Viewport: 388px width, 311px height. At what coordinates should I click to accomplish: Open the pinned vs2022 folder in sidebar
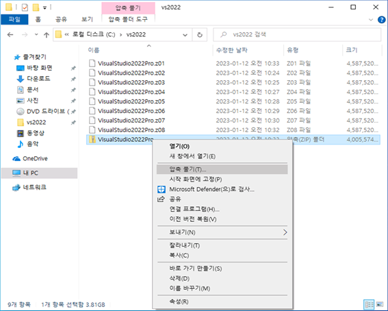point(31,123)
